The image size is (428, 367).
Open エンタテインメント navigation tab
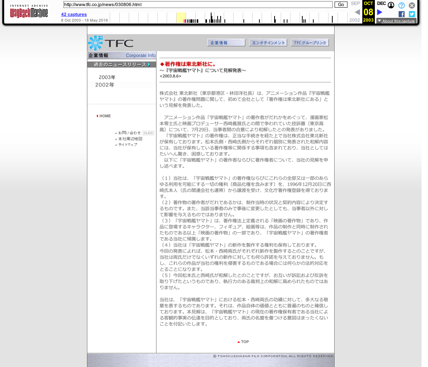[x=268, y=43]
